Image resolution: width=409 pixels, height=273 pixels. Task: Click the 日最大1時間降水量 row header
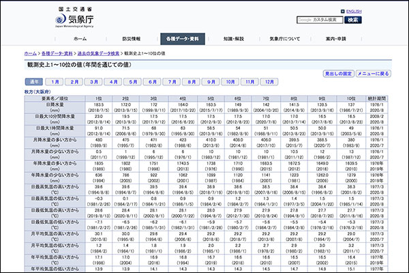click(x=55, y=131)
